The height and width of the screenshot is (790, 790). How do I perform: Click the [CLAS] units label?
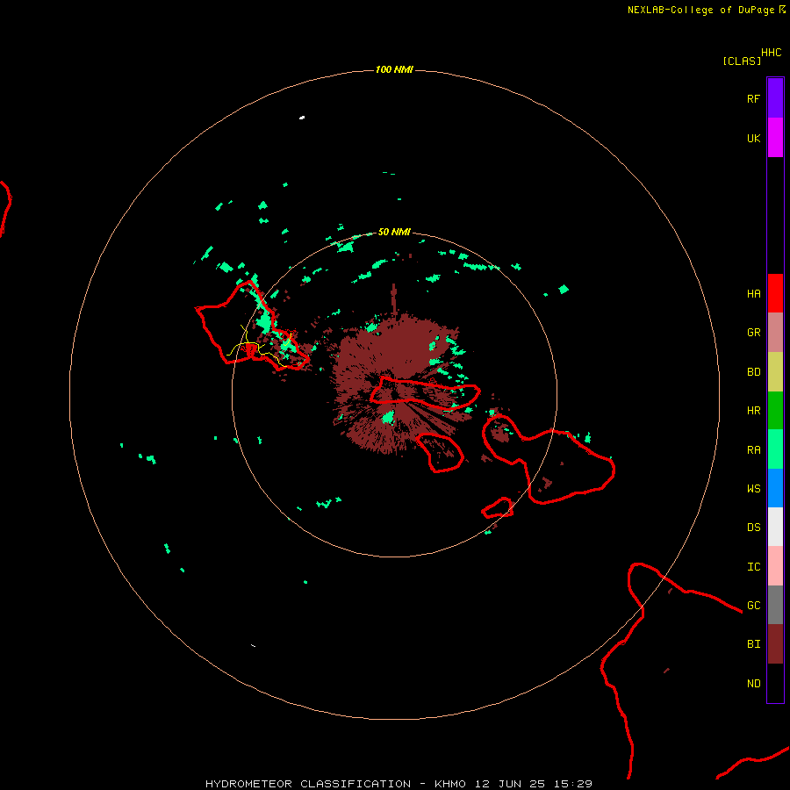tap(742, 61)
